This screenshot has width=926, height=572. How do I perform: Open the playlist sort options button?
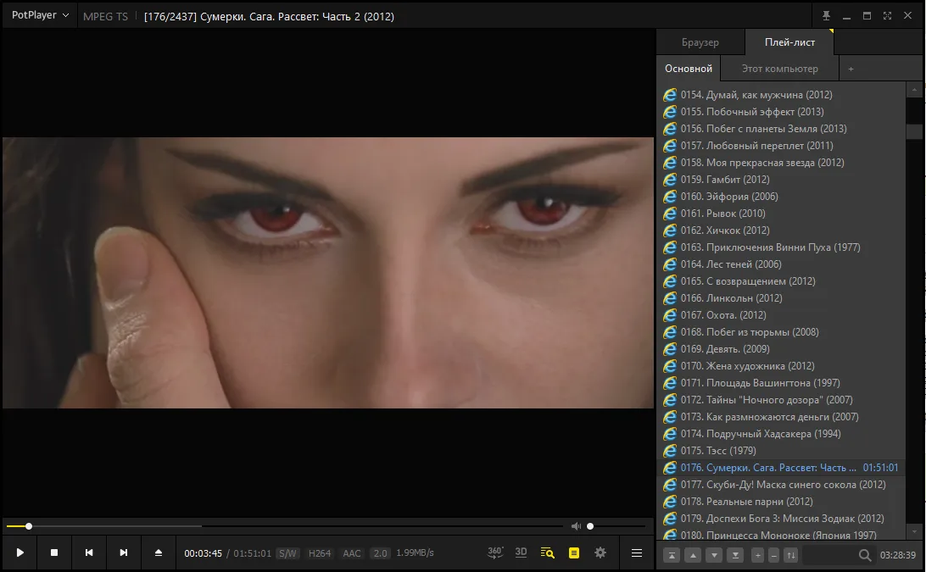[x=791, y=555]
